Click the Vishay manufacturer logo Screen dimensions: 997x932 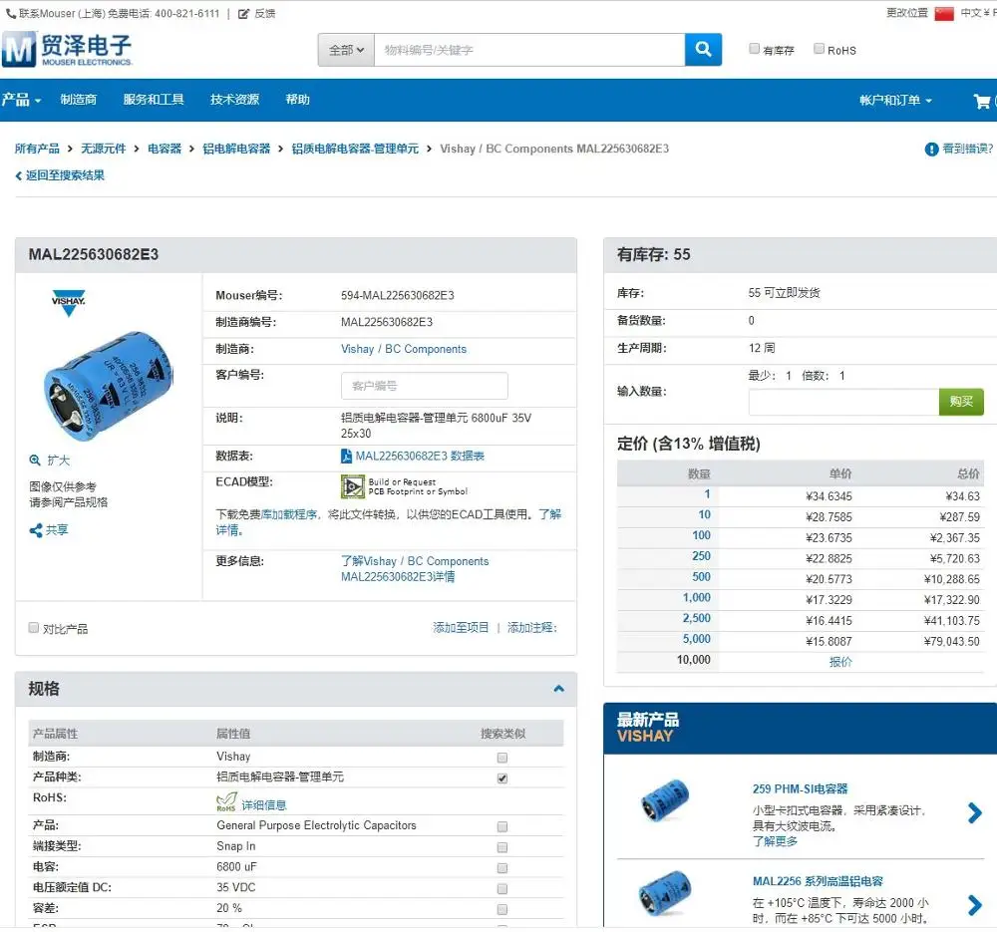[x=68, y=303]
